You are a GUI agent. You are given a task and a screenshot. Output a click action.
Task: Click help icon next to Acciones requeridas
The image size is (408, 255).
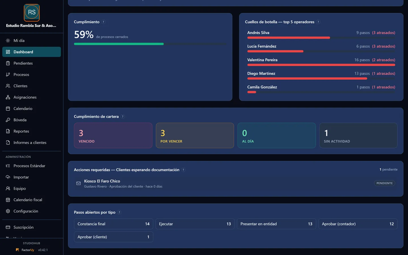tap(183, 170)
